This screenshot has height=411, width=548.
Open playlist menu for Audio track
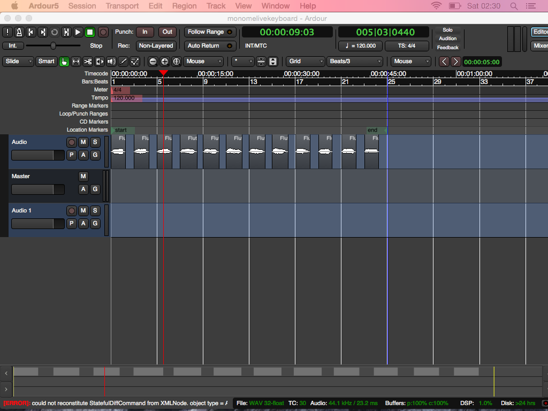[72, 155]
